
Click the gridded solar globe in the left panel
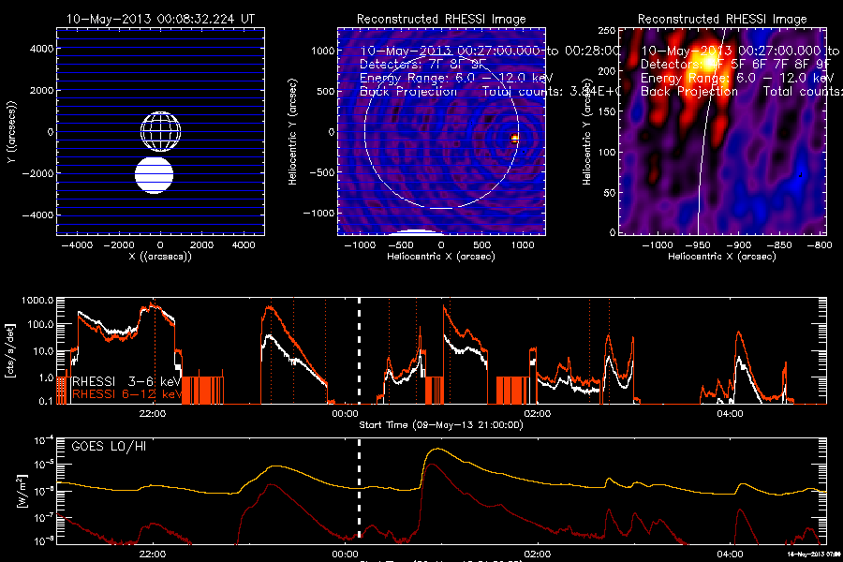tap(160, 132)
